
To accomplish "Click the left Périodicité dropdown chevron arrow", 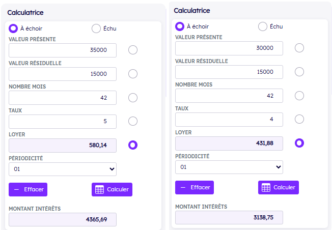I will tap(112, 169).
